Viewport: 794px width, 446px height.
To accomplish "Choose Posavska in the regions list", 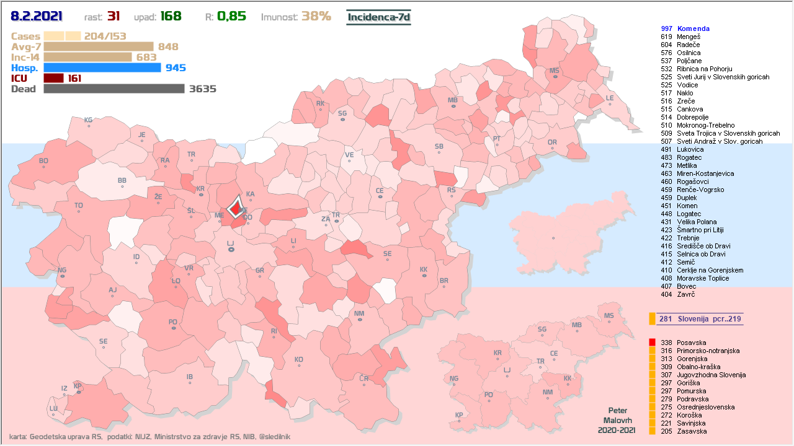I will pyautogui.click(x=691, y=343).
